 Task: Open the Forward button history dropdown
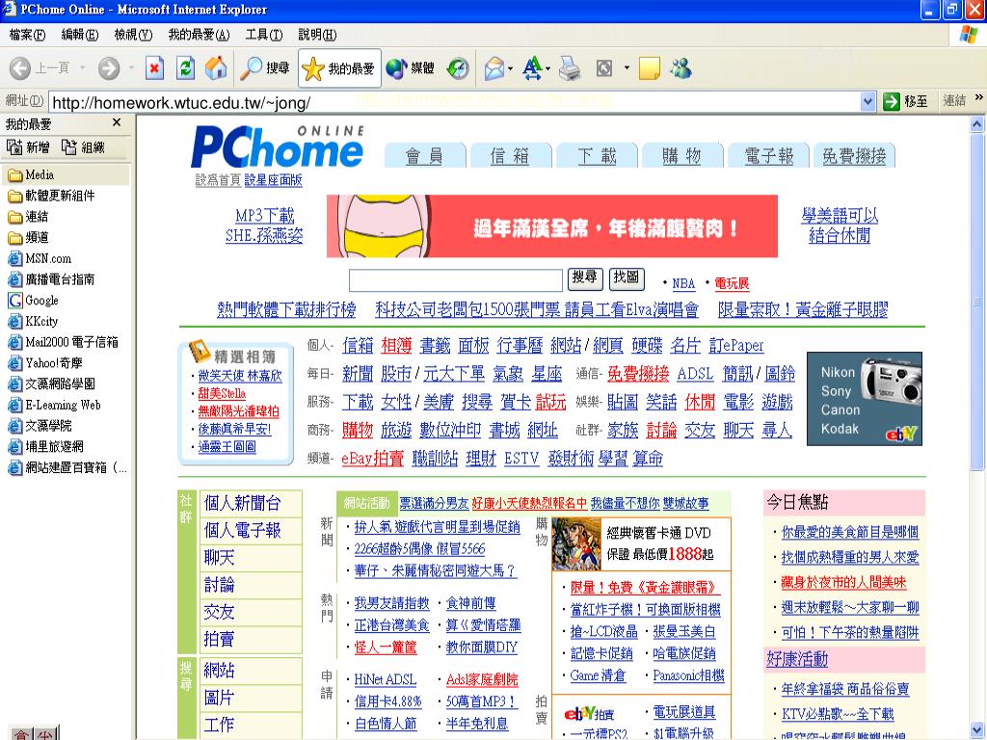[131, 67]
